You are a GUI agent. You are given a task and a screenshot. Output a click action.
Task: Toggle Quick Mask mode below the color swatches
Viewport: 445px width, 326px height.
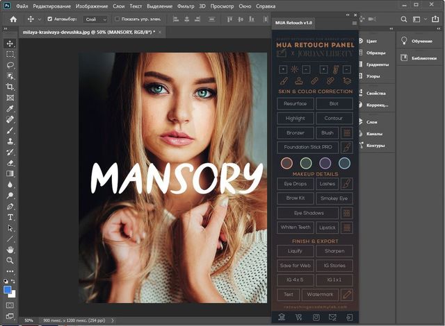coord(10,304)
